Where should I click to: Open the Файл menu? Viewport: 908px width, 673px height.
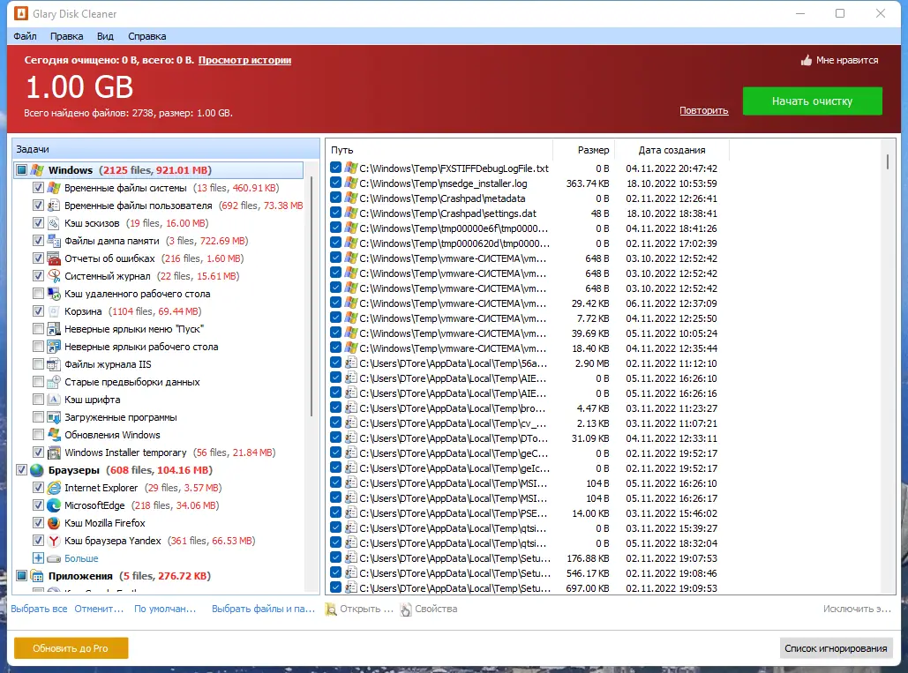[x=25, y=36]
